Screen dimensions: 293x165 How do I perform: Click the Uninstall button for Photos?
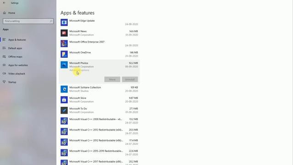130,79
